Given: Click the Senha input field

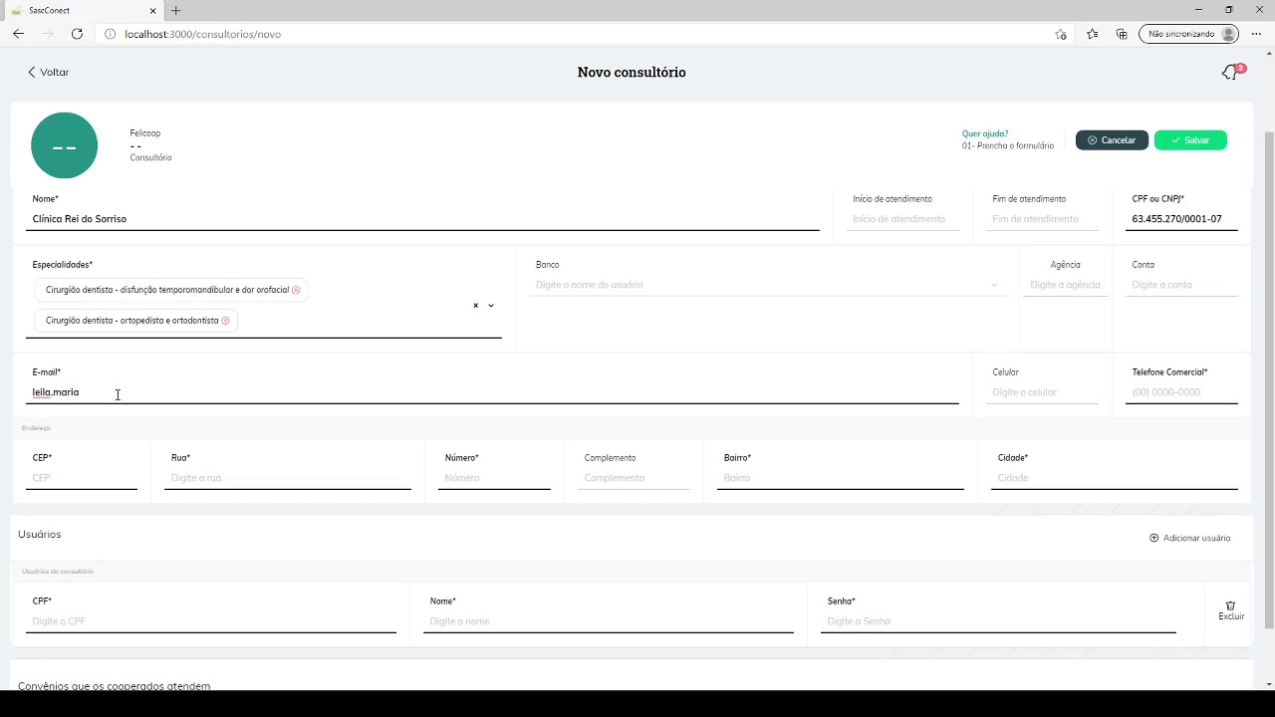Looking at the screenshot, I should tap(998, 621).
